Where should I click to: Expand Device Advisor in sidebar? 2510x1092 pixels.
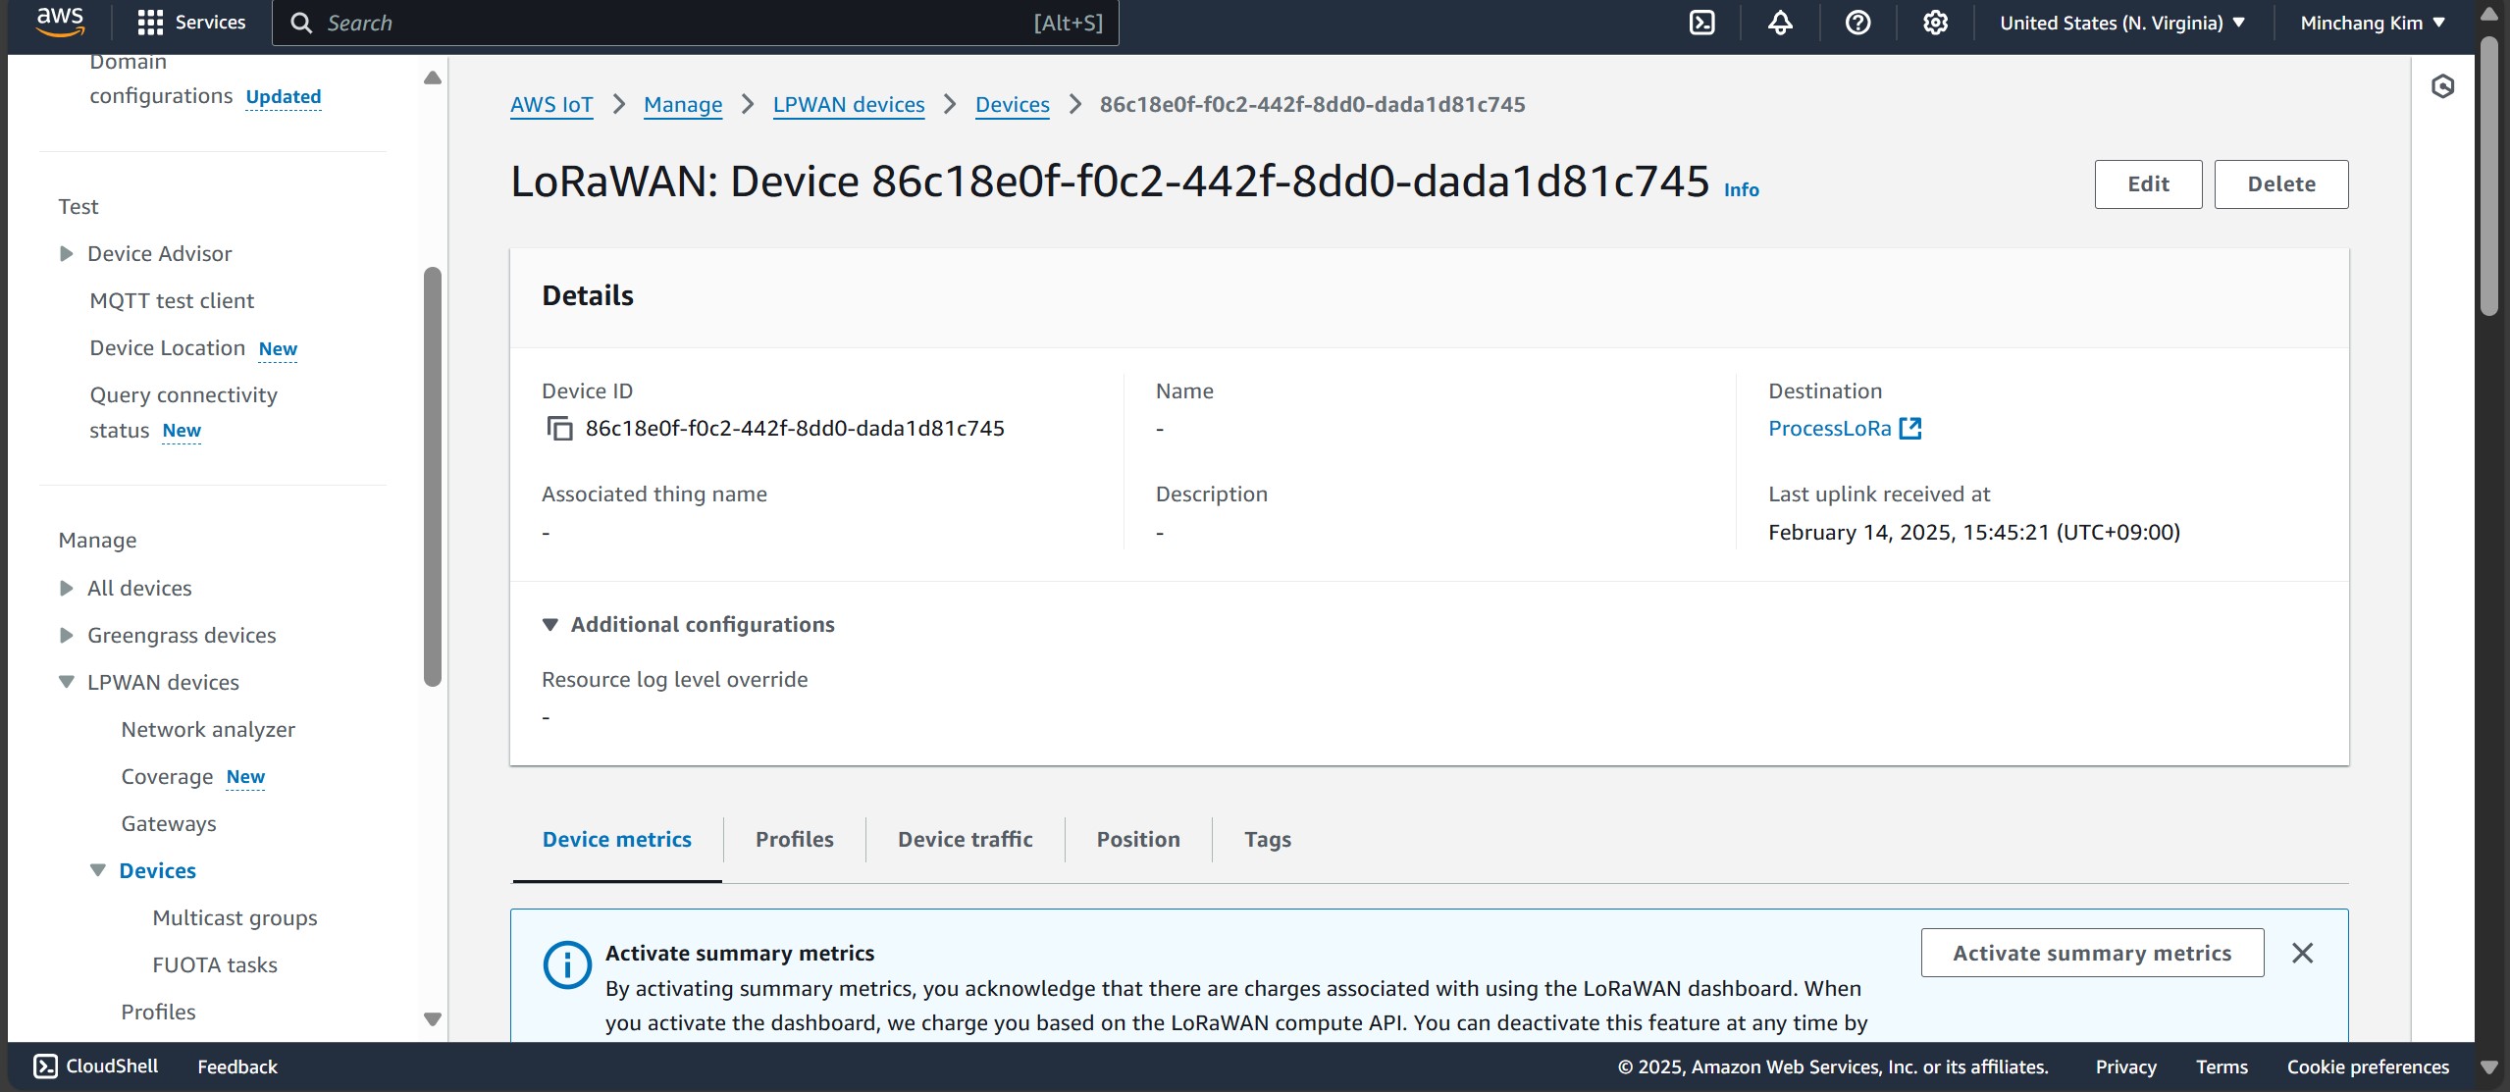click(67, 254)
